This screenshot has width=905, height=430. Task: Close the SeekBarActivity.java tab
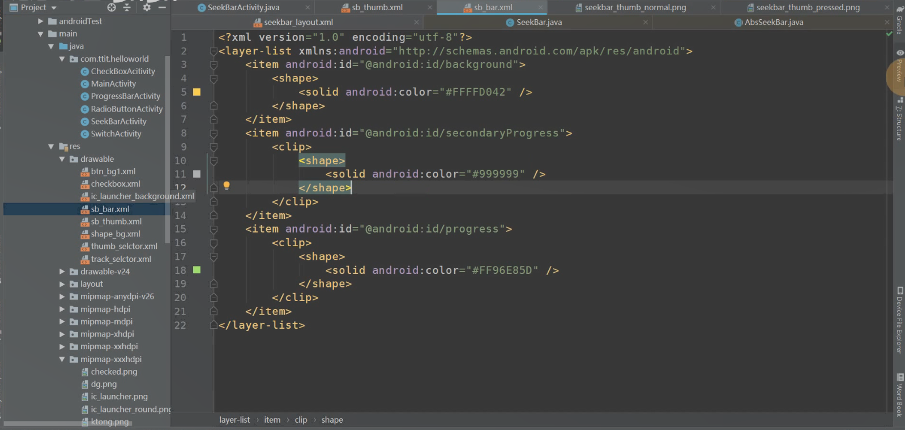308,7
